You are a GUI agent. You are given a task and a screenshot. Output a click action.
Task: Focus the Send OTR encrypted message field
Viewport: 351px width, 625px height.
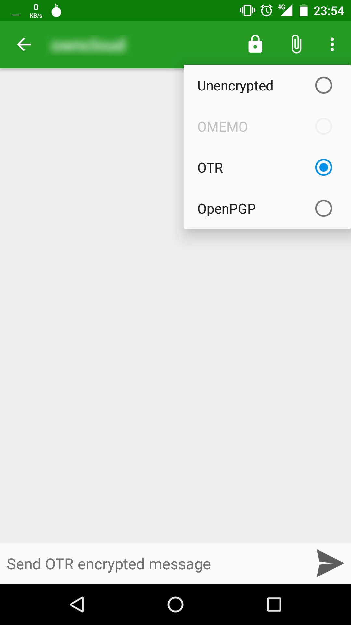click(156, 564)
